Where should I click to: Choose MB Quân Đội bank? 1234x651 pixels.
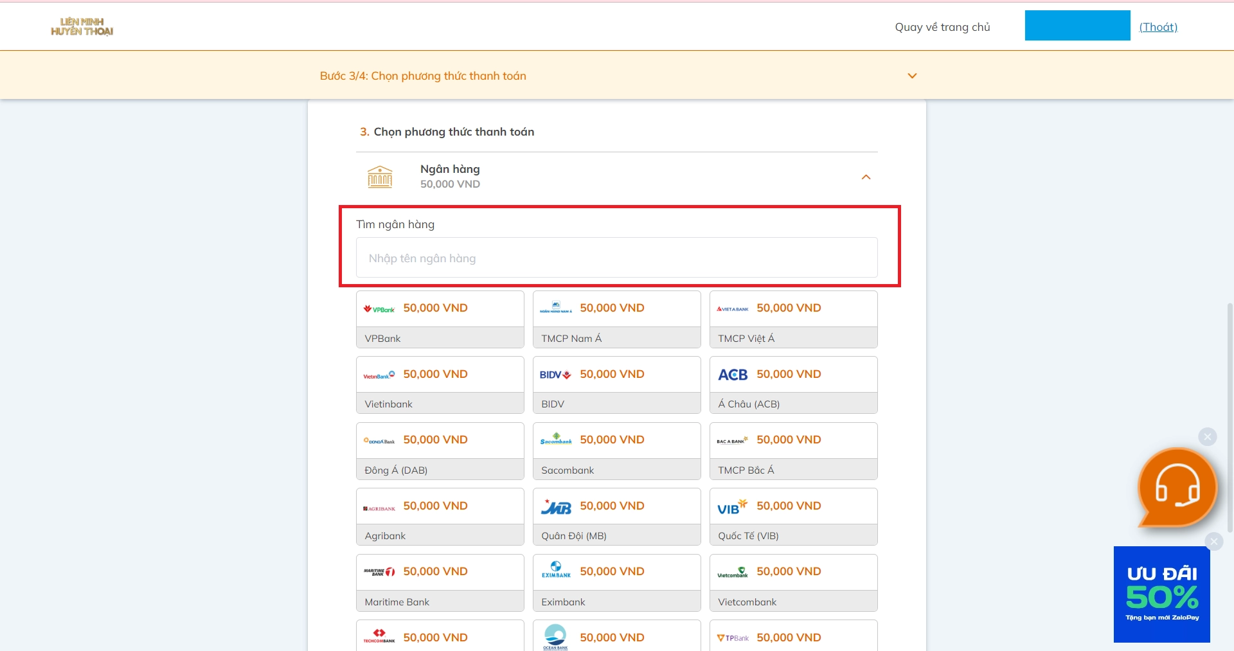click(616, 517)
